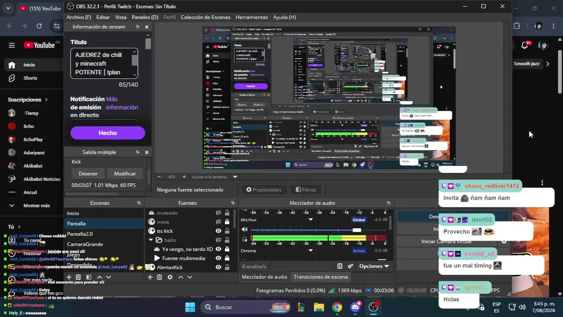563x317 pixels.
Task: Click the stream Título text field
Action: (x=104, y=63)
